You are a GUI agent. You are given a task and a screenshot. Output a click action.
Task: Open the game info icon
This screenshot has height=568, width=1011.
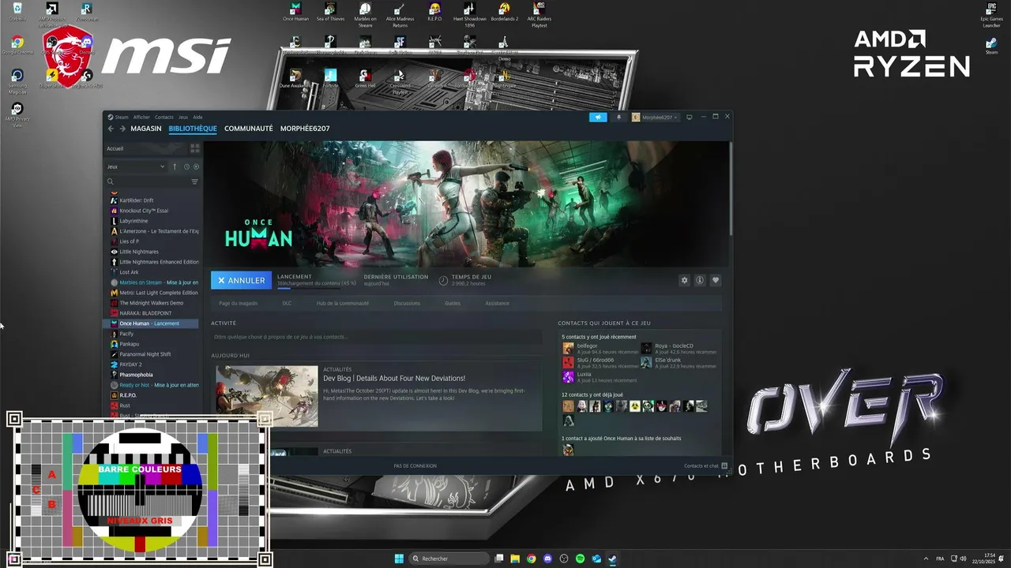700,280
